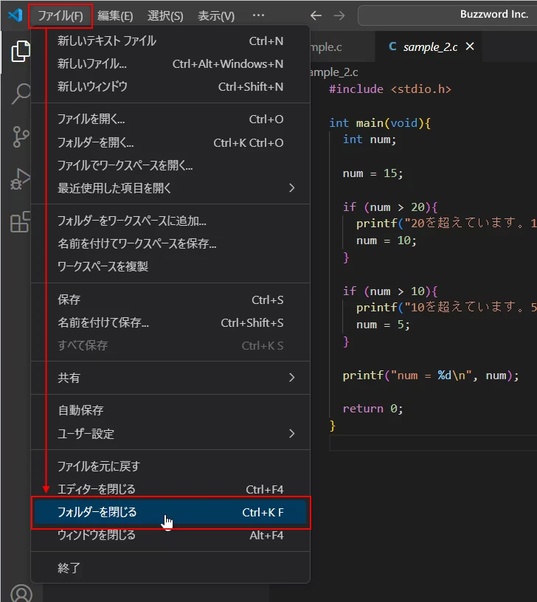Click 保存 menu item

point(170,300)
